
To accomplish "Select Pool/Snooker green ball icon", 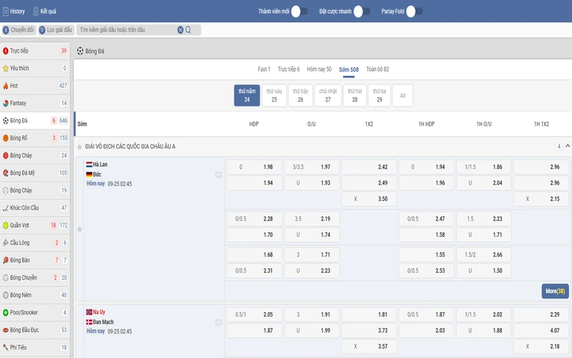I will click(x=6, y=313).
